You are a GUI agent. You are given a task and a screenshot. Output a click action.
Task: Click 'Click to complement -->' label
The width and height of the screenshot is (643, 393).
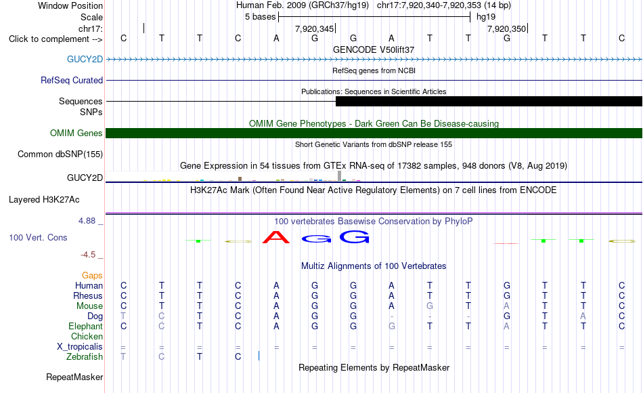pos(56,39)
